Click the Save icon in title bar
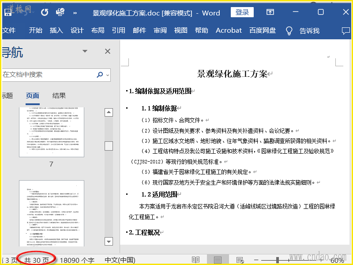353x265 pixels. pos(8,12)
